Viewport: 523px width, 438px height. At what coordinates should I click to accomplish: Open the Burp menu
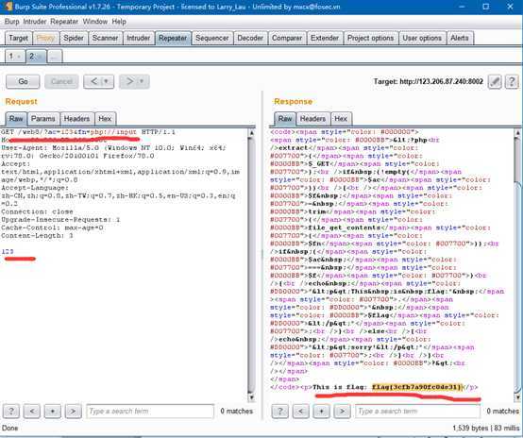(x=11, y=22)
